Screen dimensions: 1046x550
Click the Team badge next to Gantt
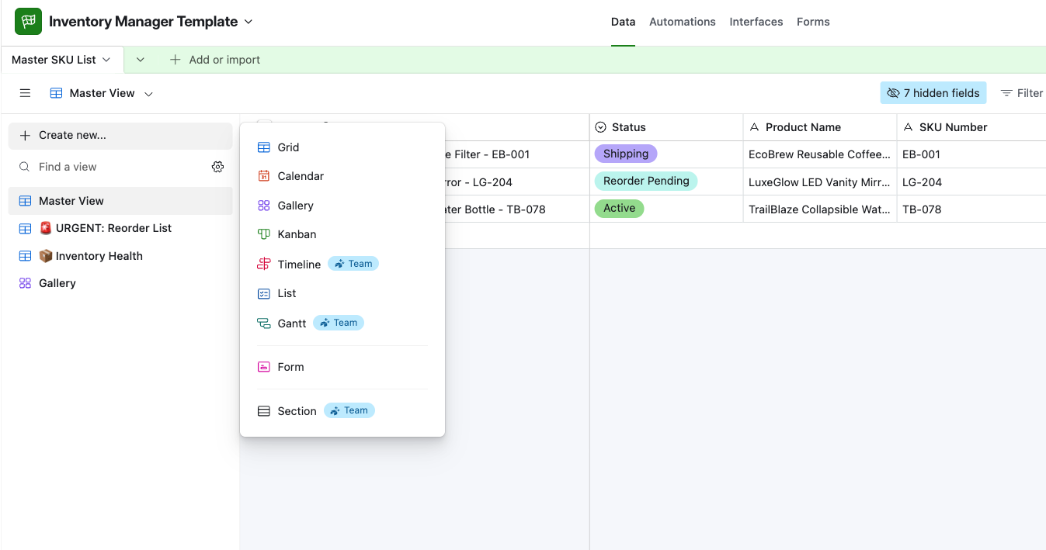(x=339, y=323)
